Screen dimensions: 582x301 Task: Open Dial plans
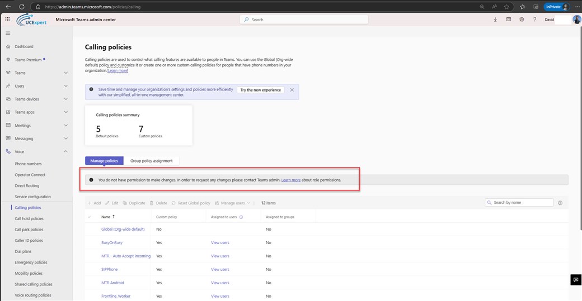(x=23, y=251)
